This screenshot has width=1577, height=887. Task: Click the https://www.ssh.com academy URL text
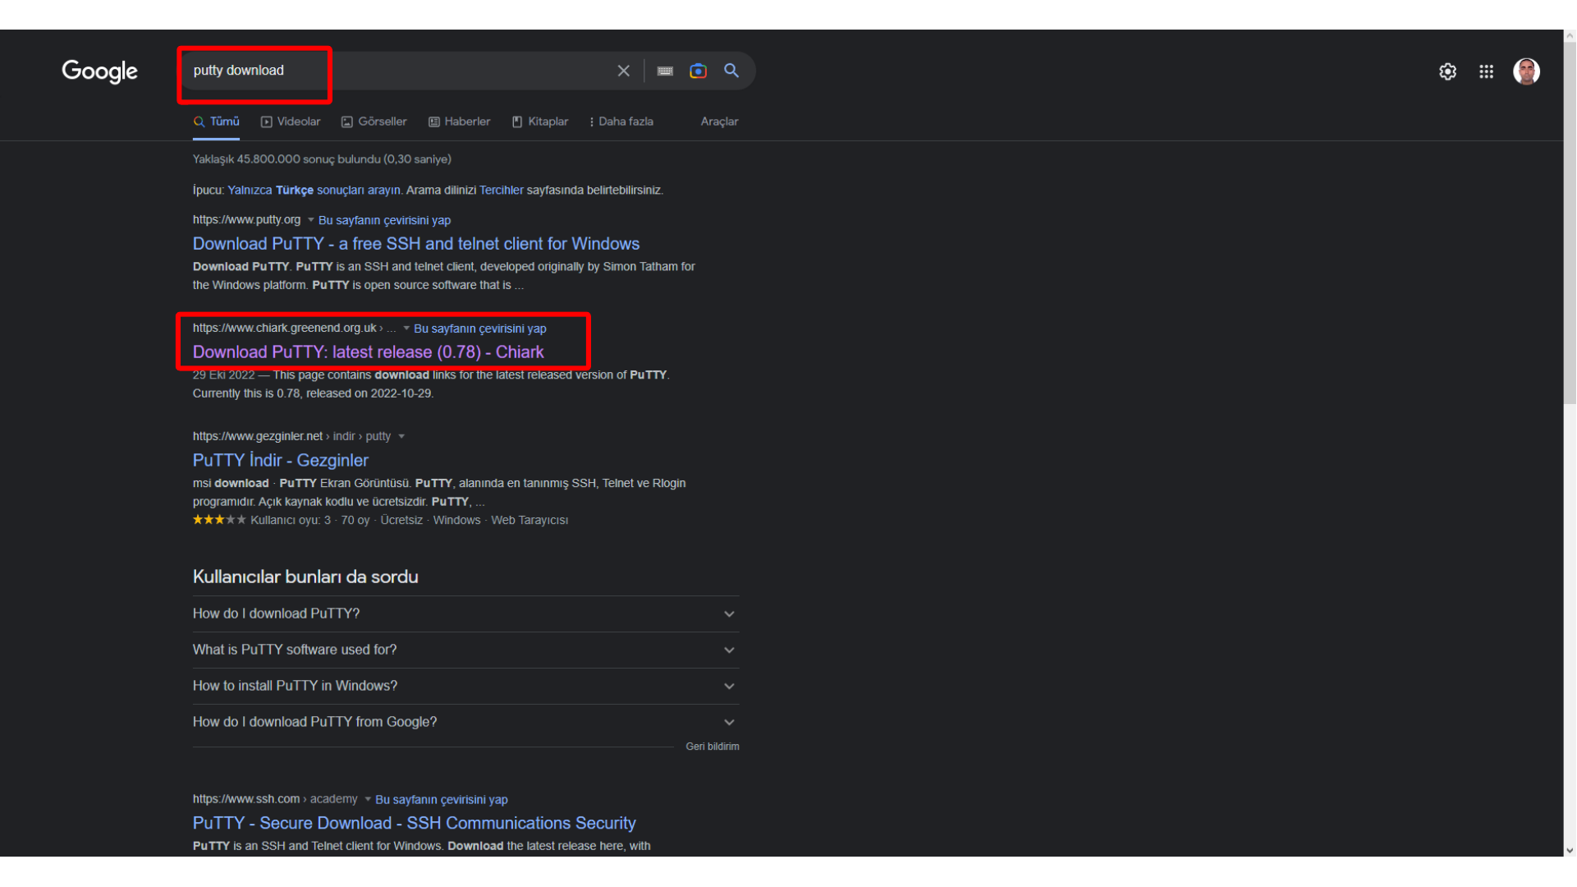pos(275,799)
